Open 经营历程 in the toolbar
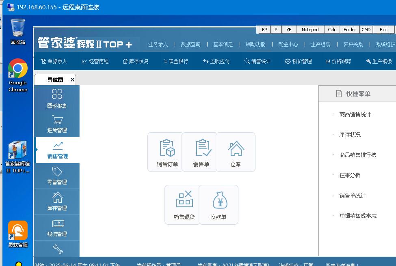The height and width of the screenshot is (266, 396). (95, 61)
